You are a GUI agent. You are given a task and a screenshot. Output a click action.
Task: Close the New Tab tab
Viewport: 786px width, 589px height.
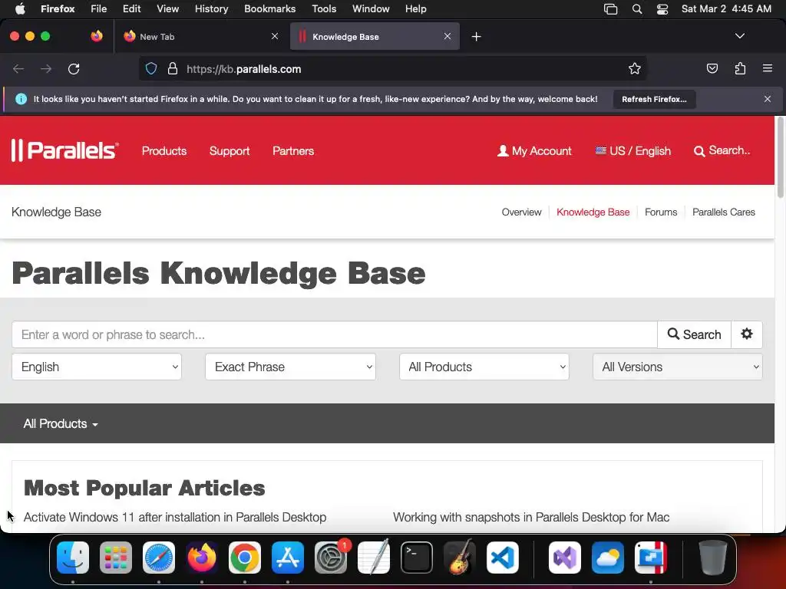(275, 36)
